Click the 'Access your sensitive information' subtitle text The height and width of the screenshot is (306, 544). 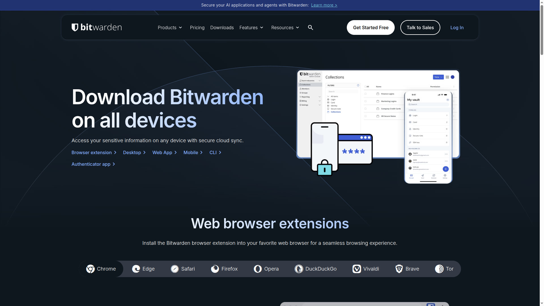(x=158, y=141)
